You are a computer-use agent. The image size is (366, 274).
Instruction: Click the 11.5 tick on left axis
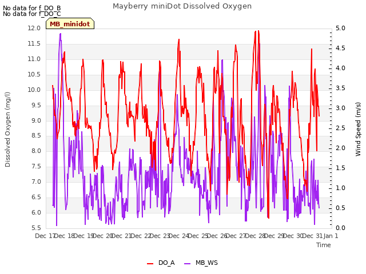34,43
